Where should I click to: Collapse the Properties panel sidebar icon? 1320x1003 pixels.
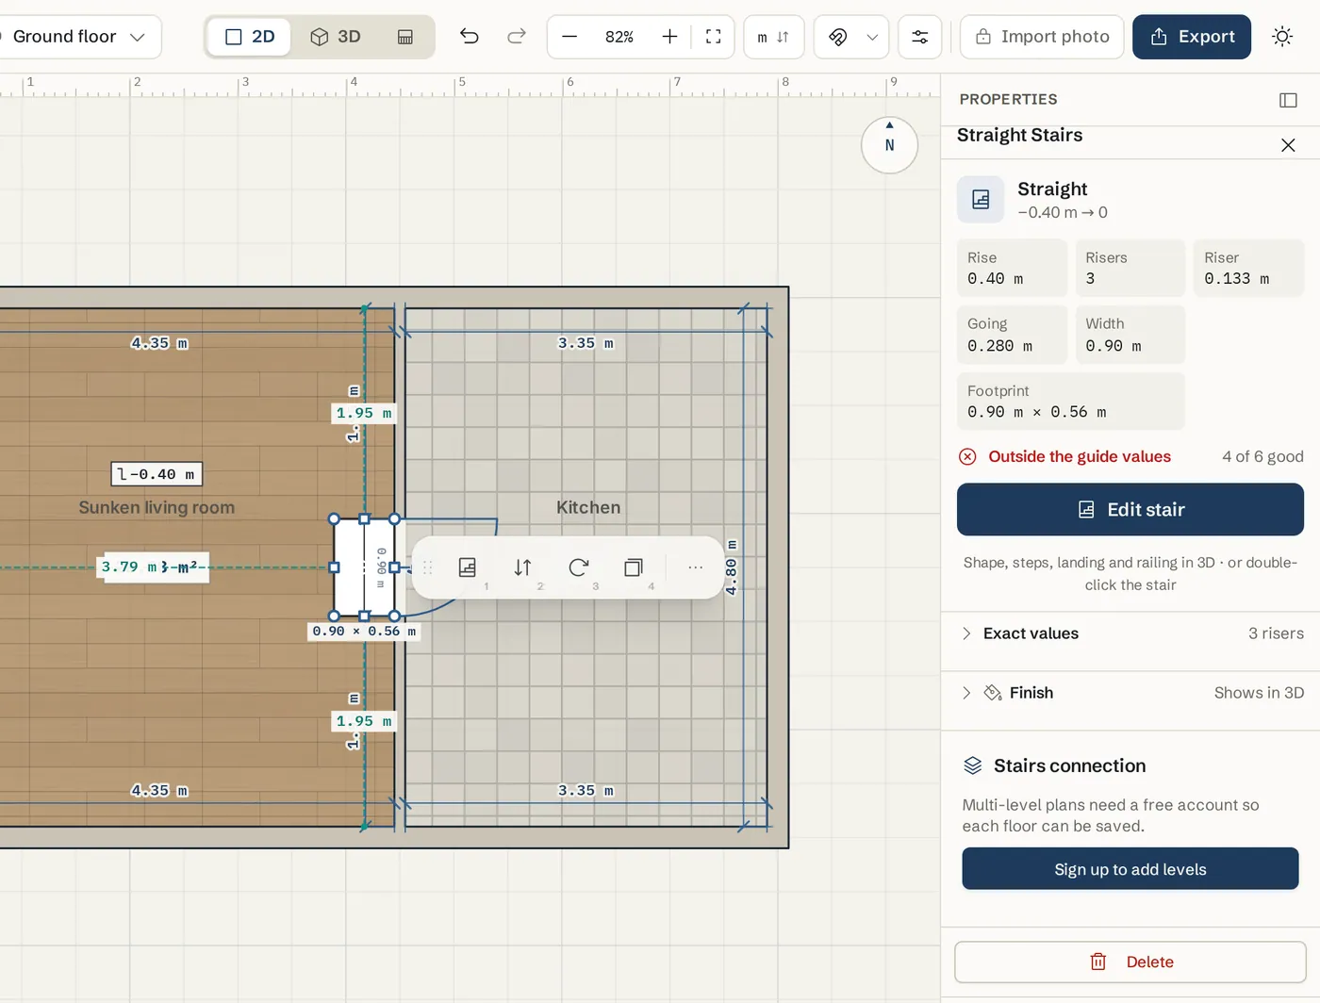(1288, 100)
